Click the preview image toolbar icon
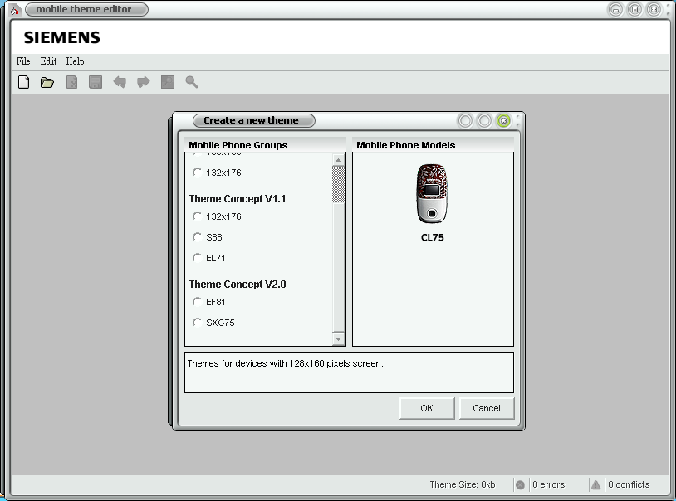The height and width of the screenshot is (501, 676). click(168, 82)
